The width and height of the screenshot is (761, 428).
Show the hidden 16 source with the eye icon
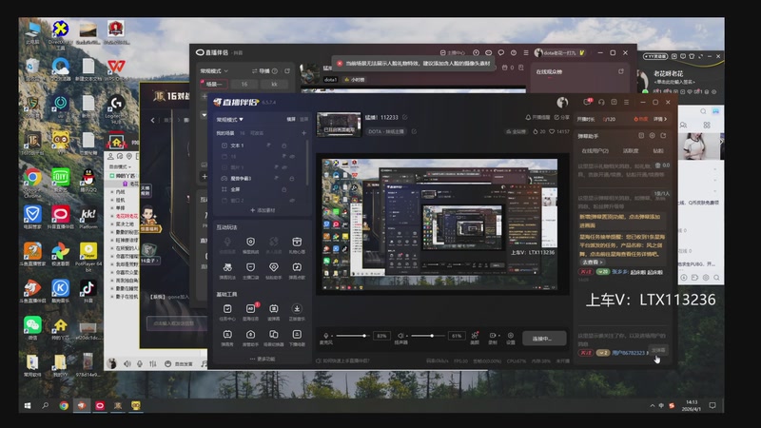[292, 156]
